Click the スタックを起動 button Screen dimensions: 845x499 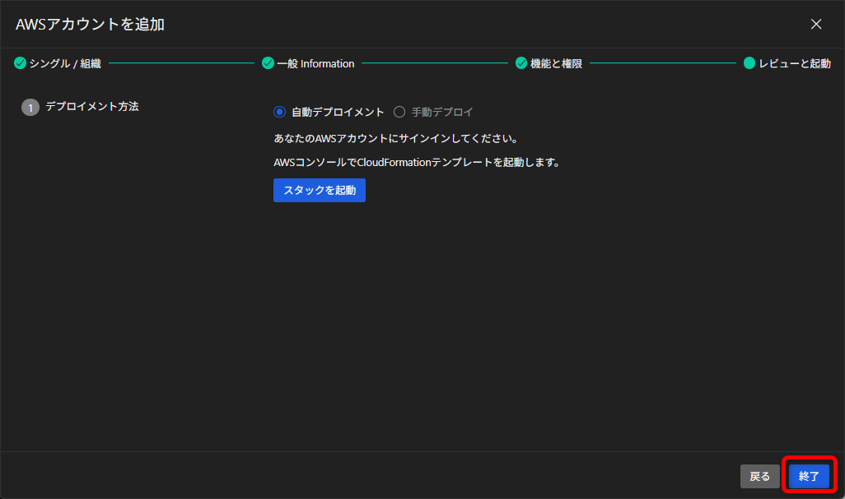pyautogui.click(x=320, y=191)
